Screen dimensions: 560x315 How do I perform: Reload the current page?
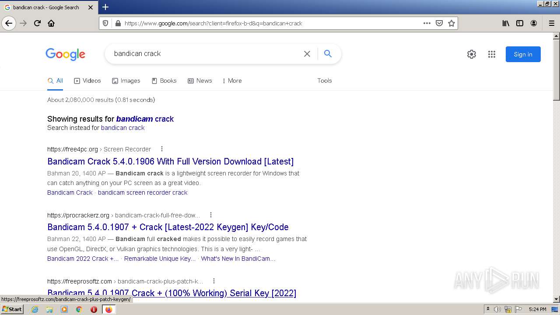37,23
